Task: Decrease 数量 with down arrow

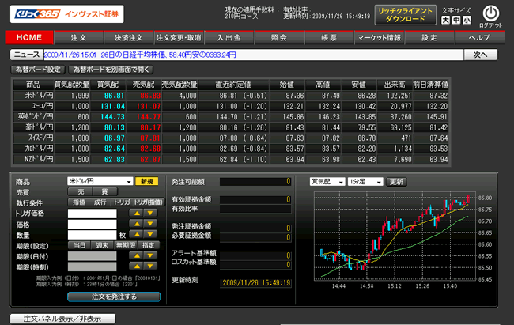Action: [x=150, y=235]
